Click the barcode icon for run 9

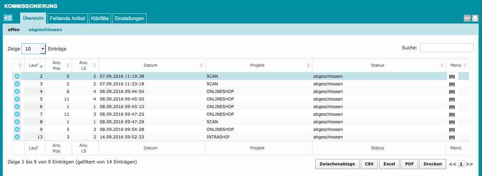tap(452, 129)
